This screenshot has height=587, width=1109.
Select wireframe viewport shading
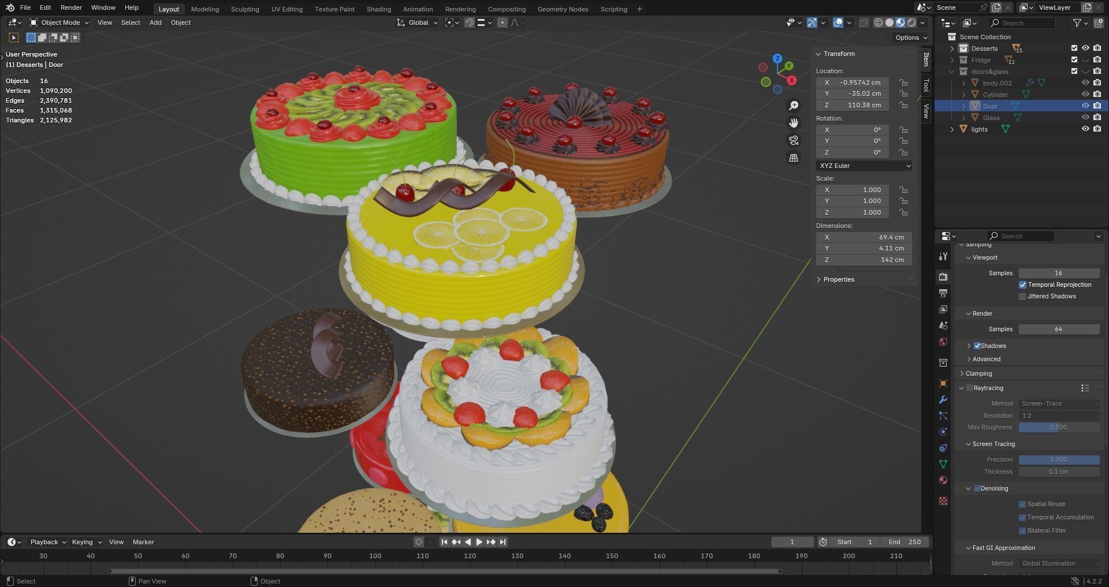(879, 23)
